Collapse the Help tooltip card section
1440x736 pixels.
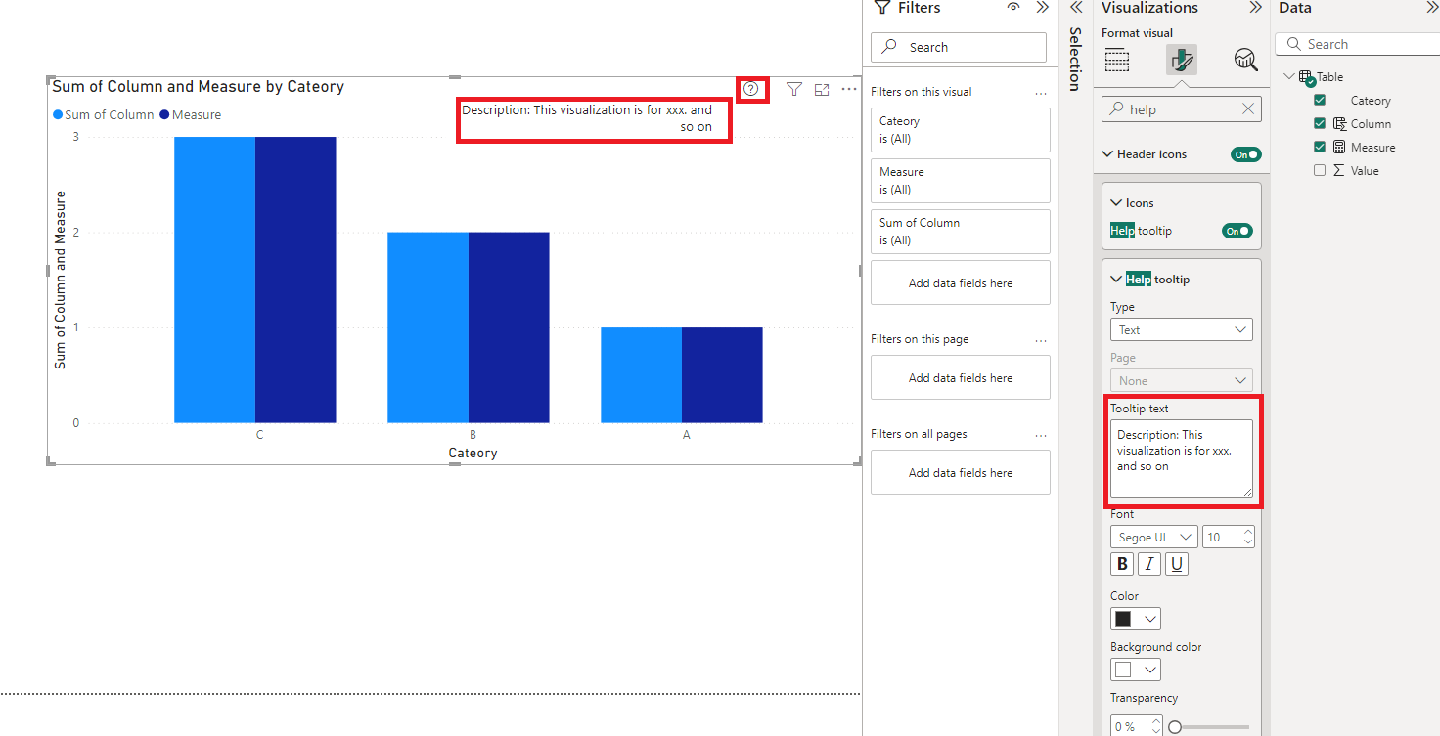pyautogui.click(x=1116, y=280)
